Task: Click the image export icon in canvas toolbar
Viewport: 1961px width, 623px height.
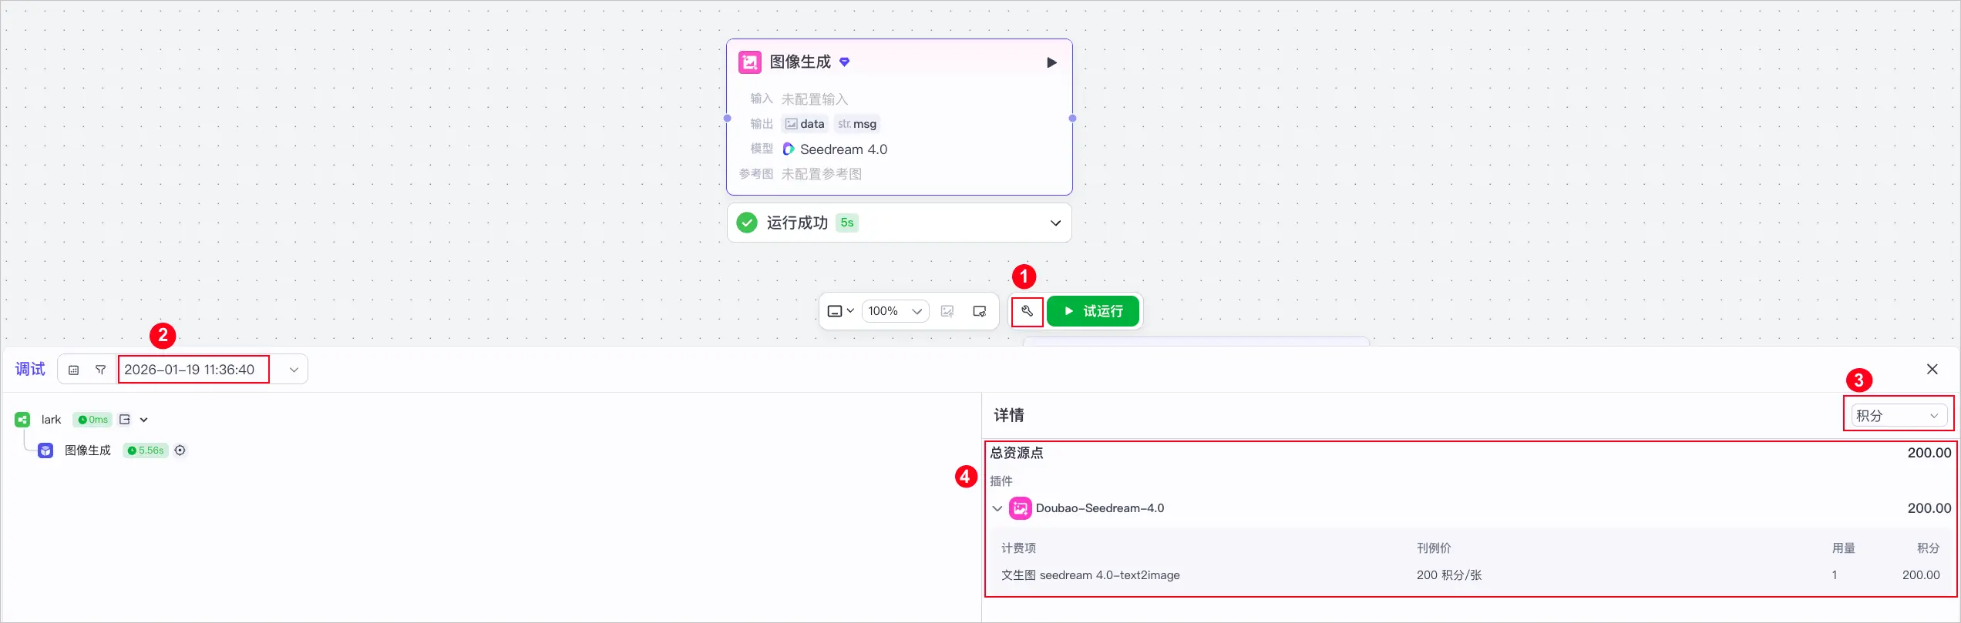Action: pyautogui.click(x=947, y=311)
